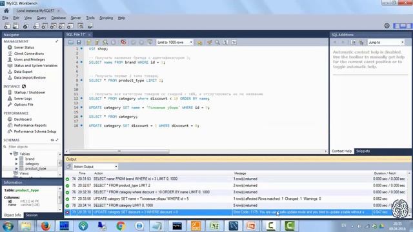Expand the category table node
The height and width of the screenshot is (232, 413).
16,164
